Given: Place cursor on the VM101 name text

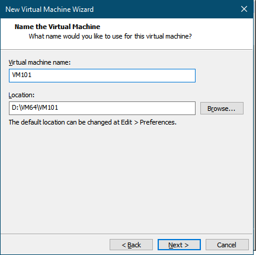Looking at the screenshot, I should point(22,75).
